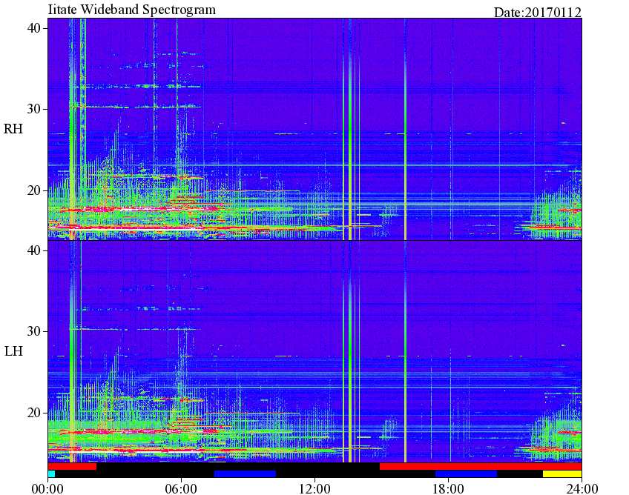Click the 20 tick label on RH axis

coord(33,190)
